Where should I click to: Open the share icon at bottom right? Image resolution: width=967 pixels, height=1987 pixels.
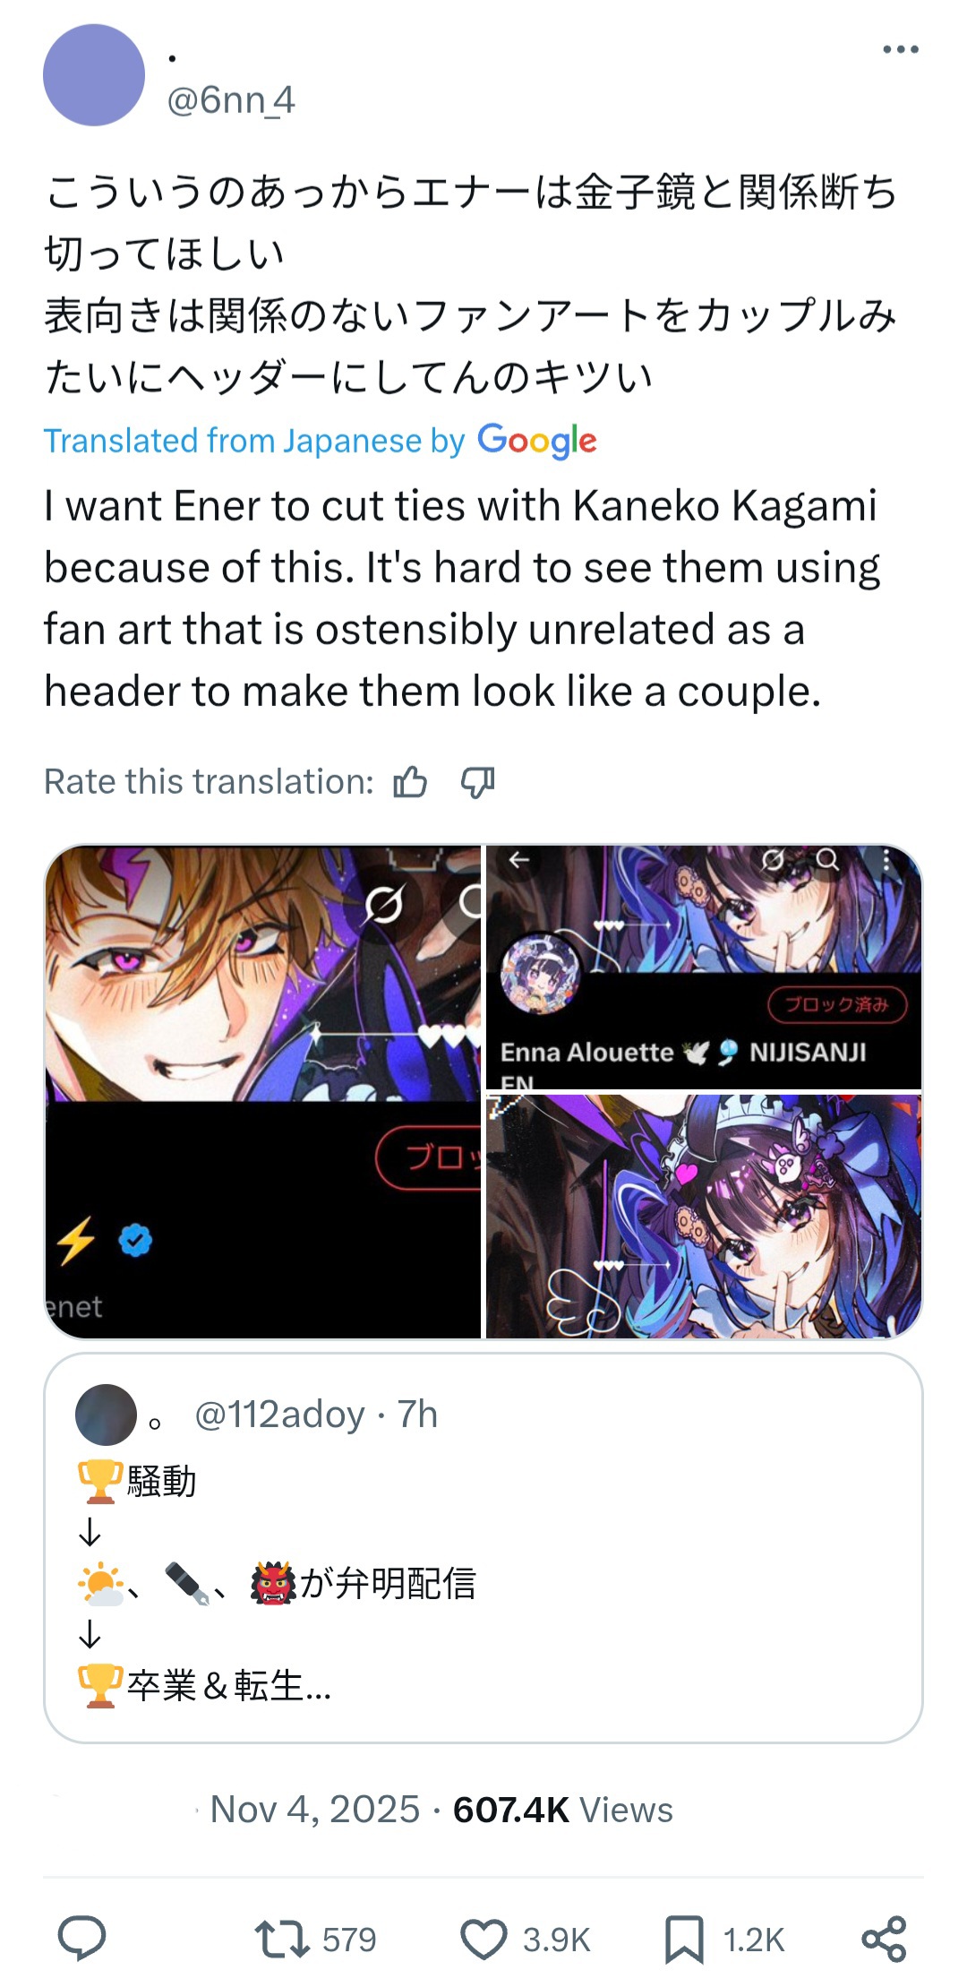pos(884,1940)
